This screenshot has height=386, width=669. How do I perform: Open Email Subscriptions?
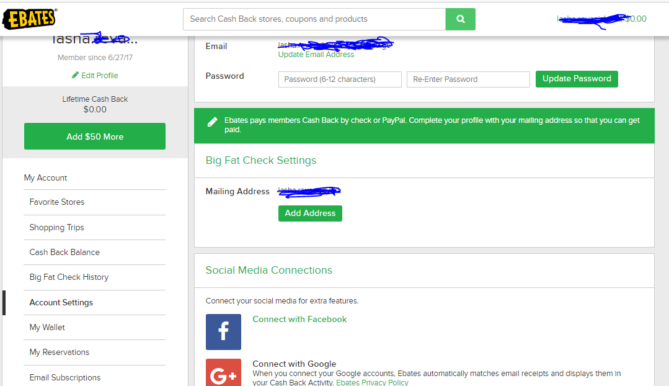pos(65,377)
